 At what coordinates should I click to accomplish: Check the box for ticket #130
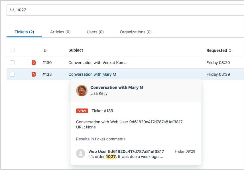click(x=12, y=63)
